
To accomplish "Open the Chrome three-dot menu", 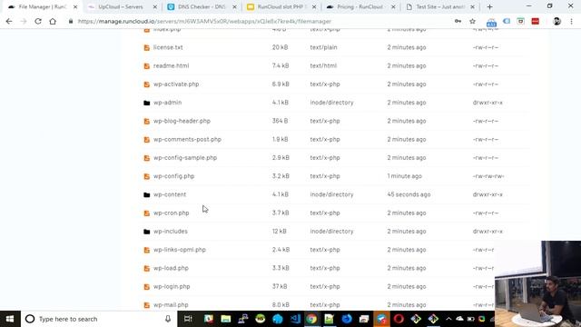I will (571, 22).
